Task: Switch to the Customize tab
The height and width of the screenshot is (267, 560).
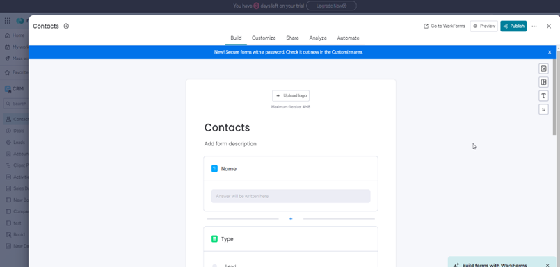Action: [x=264, y=38]
